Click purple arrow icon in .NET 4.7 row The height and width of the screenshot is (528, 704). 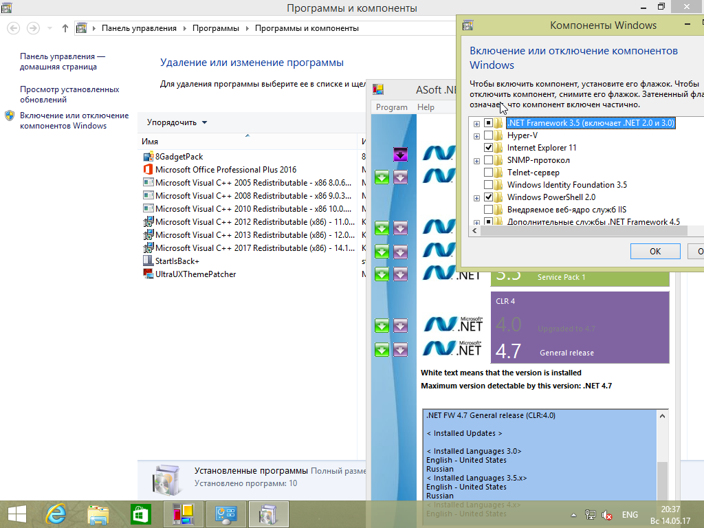401,349
